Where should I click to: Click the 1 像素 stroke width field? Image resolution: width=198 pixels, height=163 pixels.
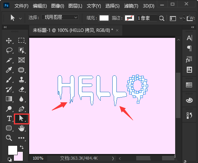pos(147,18)
